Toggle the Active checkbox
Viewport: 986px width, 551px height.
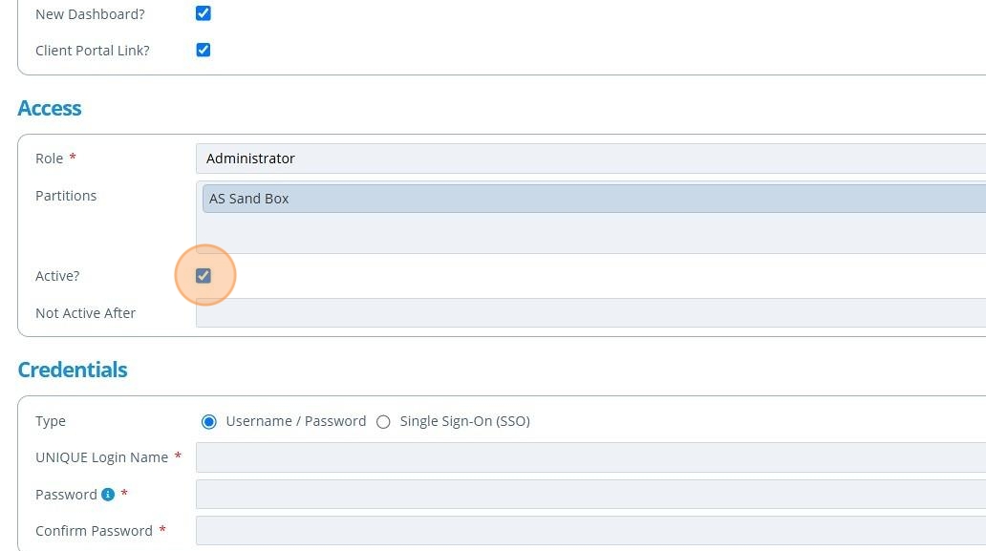pos(203,276)
